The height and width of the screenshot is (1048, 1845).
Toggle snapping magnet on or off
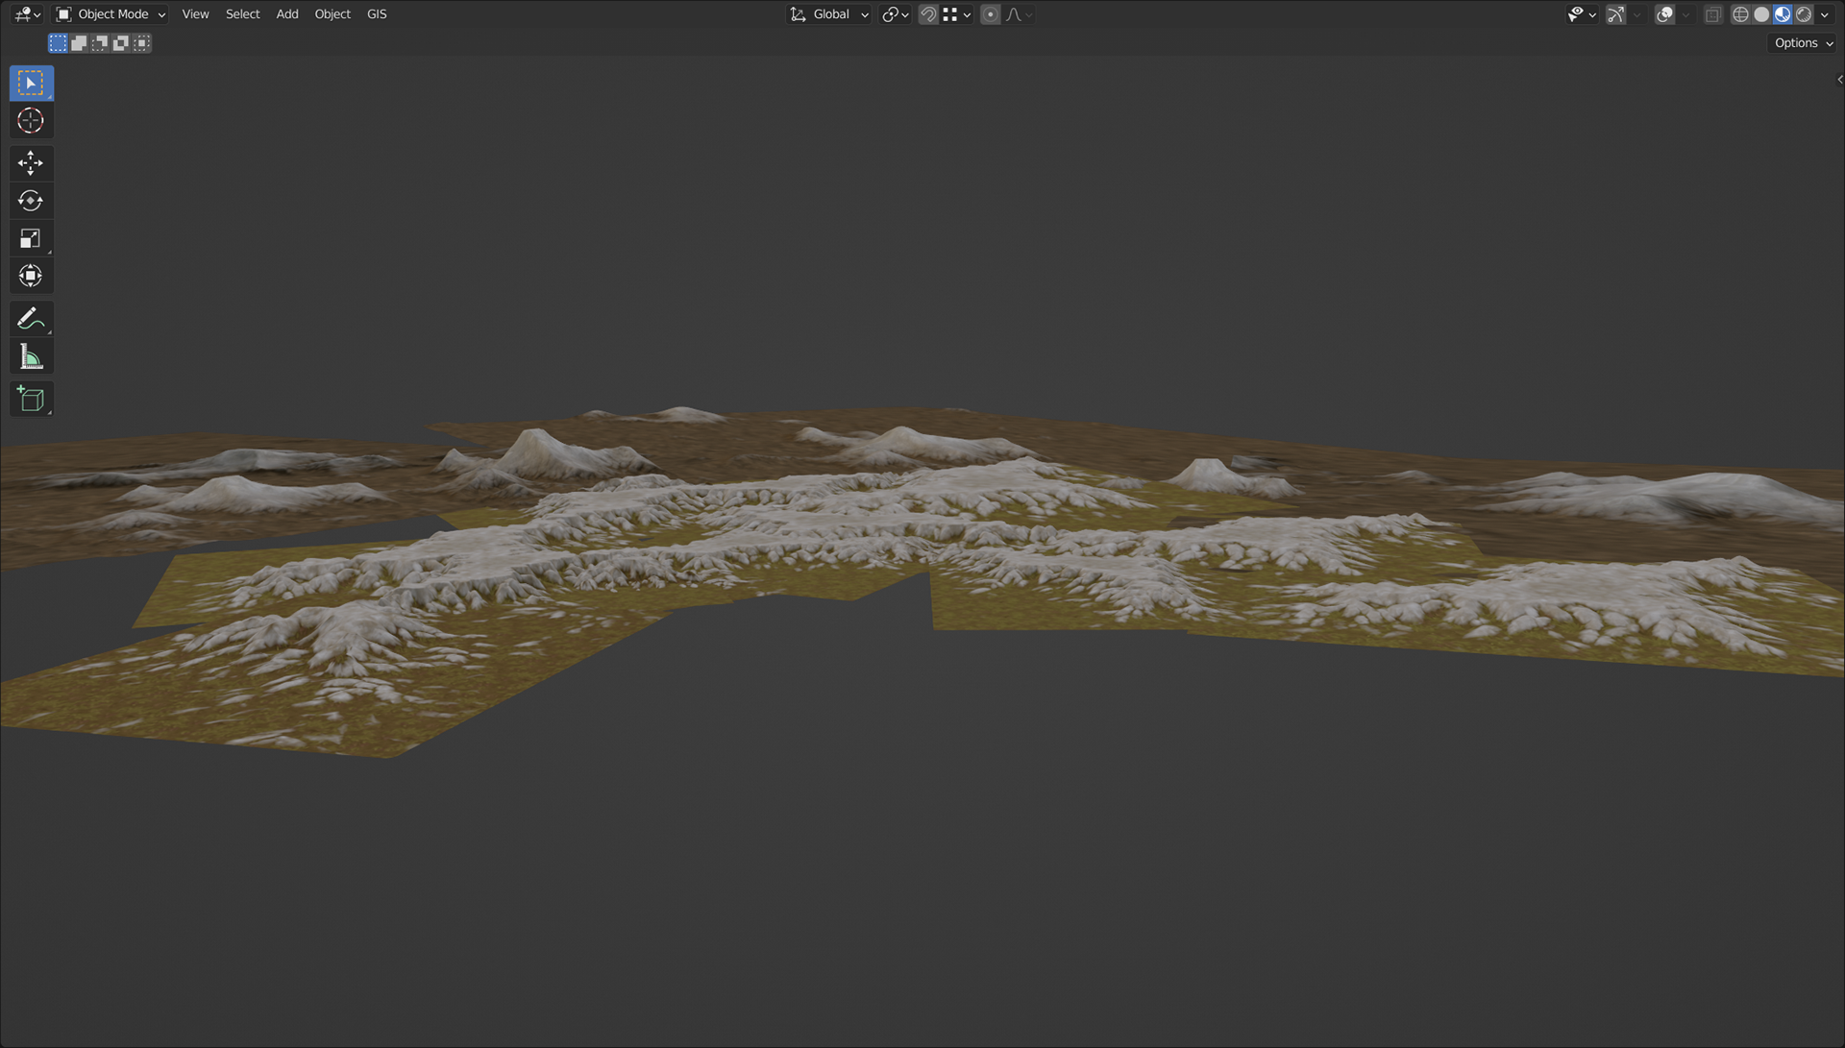(x=928, y=14)
